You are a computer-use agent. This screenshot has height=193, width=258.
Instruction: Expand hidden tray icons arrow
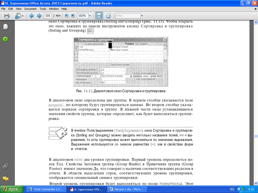[239, 189]
